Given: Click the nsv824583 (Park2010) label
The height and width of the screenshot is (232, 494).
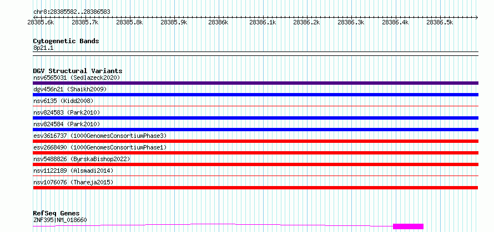Looking at the screenshot, I should pos(67,112).
